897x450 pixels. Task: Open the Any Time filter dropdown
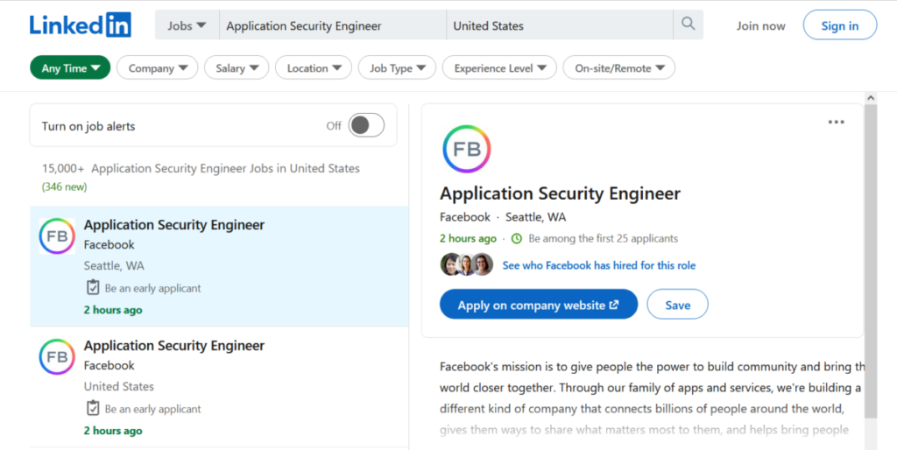pyautogui.click(x=70, y=67)
